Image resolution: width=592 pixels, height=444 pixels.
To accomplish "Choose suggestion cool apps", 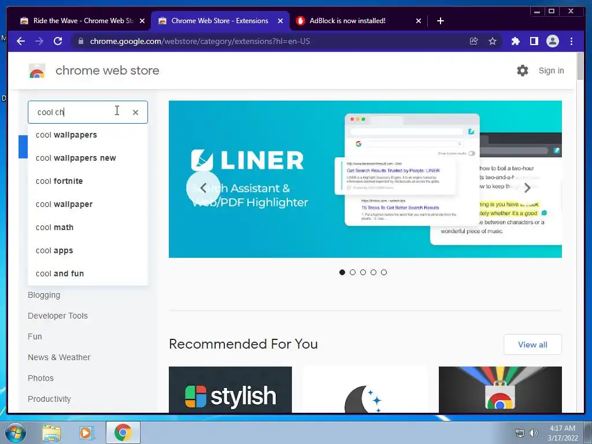I will point(88,250).
